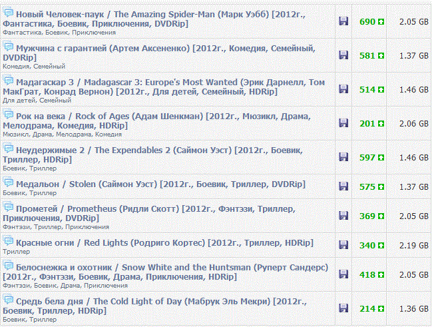
Task: Click seeder count 369
Action: [367, 216]
